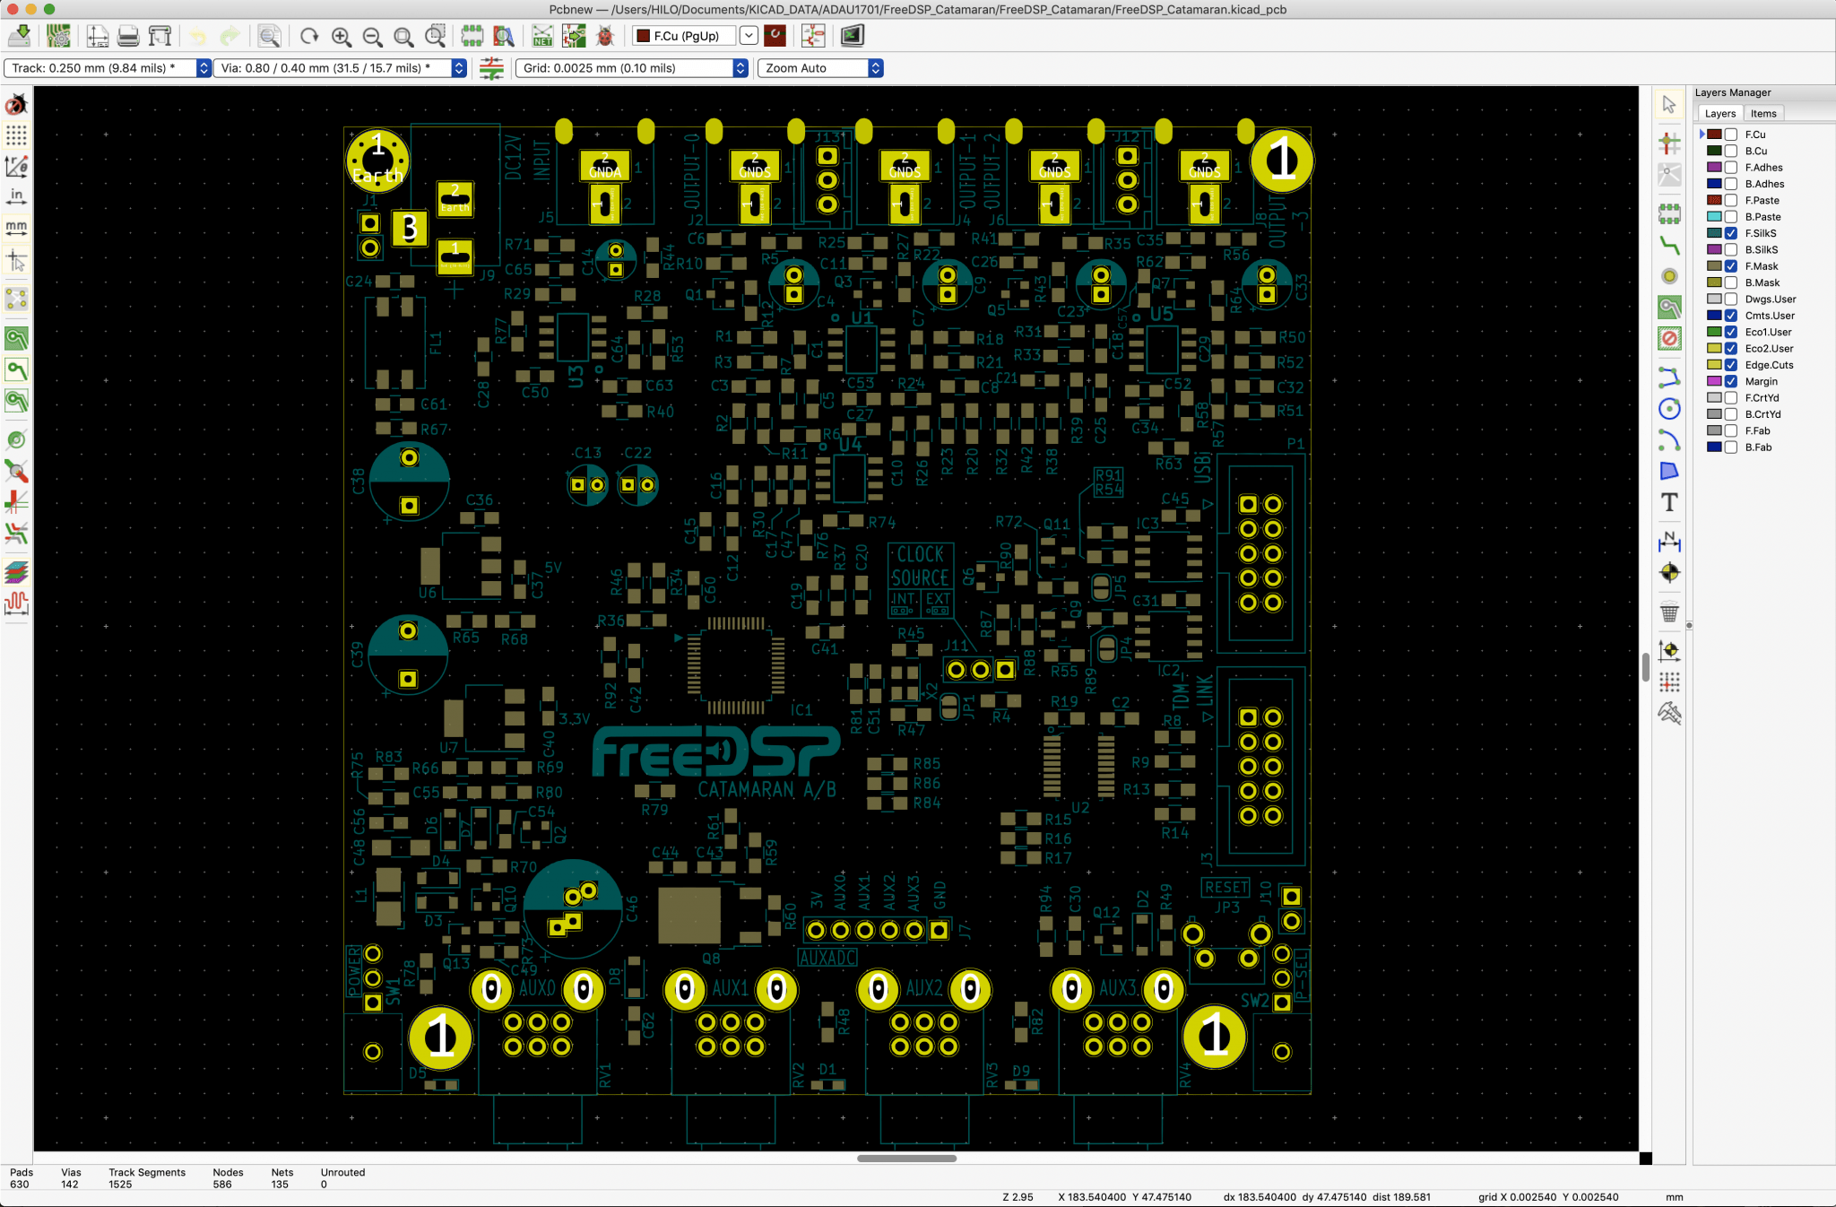Toggle grid display in left toolbar
1836x1207 pixels.
(16, 135)
